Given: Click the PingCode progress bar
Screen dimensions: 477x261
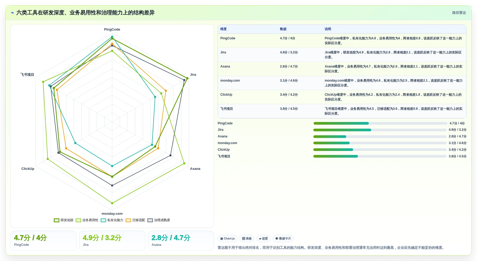Looking at the screenshot, I should point(380,123).
